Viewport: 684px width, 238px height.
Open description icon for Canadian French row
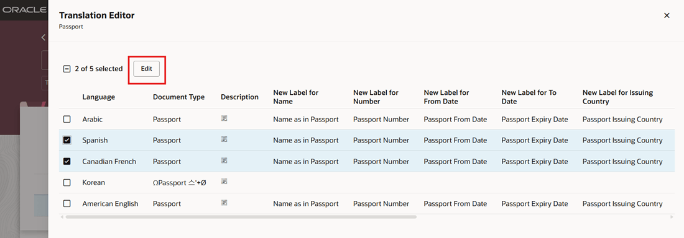224,161
